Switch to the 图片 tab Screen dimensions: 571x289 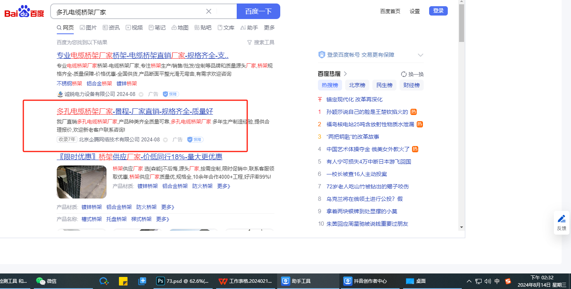tap(88, 28)
